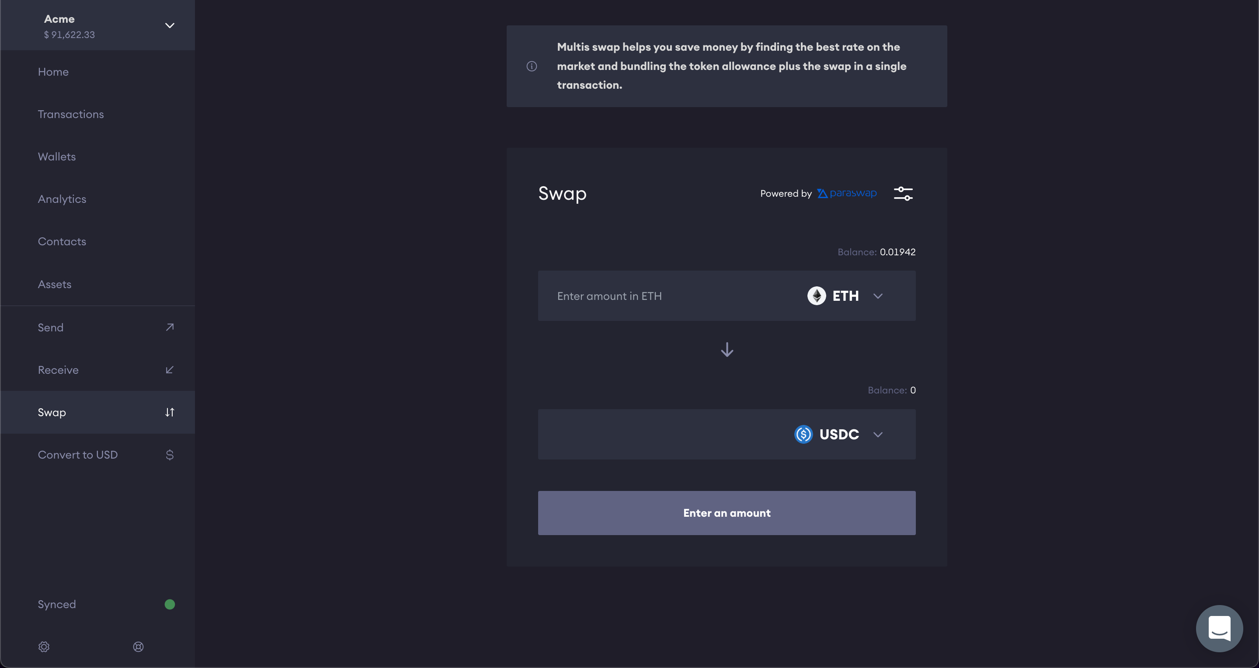1259x668 pixels.
Task: Open the chat support bubble
Action: [1219, 628]
